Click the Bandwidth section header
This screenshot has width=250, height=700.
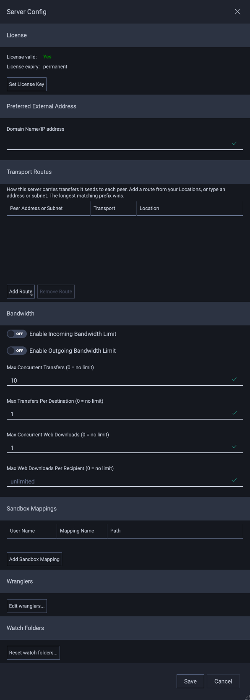[125, 314]
